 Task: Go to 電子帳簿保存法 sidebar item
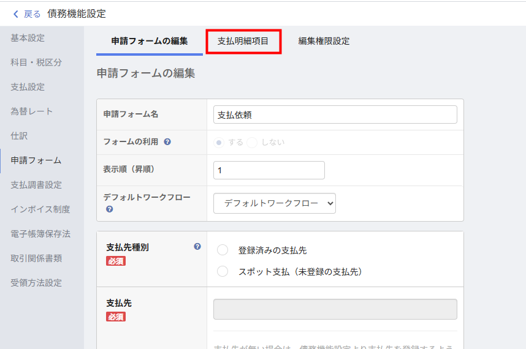pos(40,234)
